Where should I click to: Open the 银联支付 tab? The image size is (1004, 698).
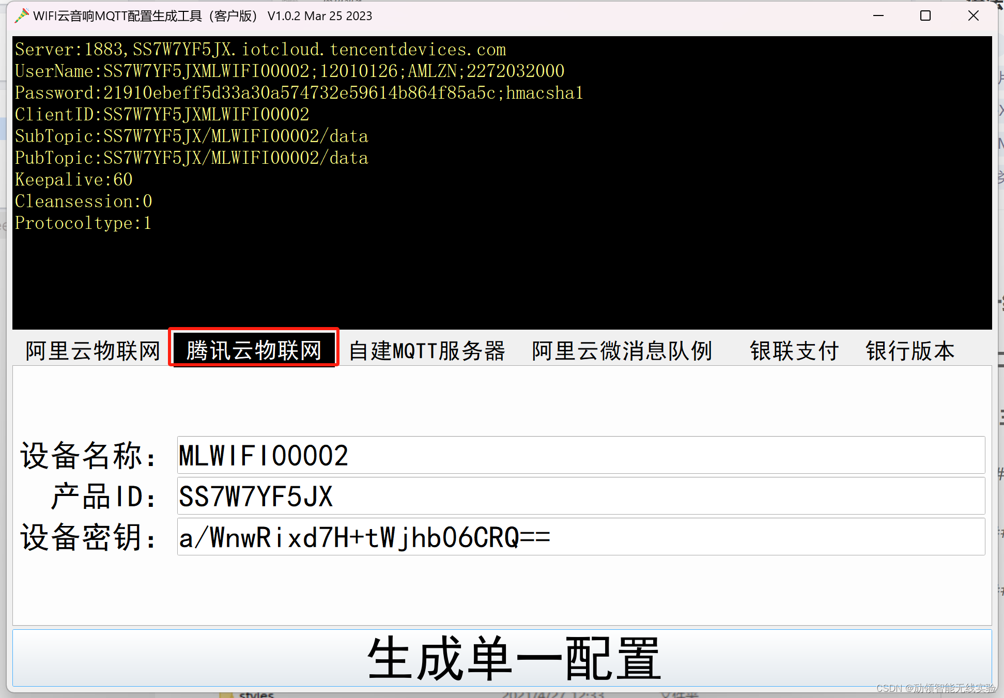794,351
